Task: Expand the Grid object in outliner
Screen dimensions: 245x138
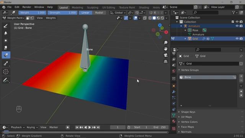Action: [185, 39]
